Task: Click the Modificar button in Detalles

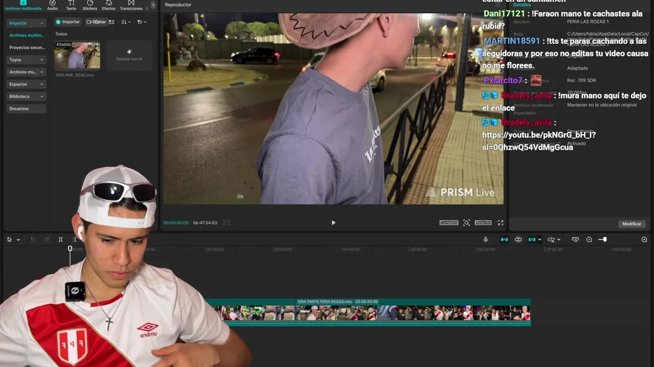Action: (x=632, y=224)
